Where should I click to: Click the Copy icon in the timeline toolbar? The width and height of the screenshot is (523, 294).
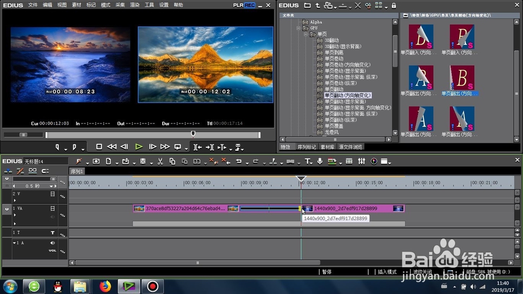172,162
